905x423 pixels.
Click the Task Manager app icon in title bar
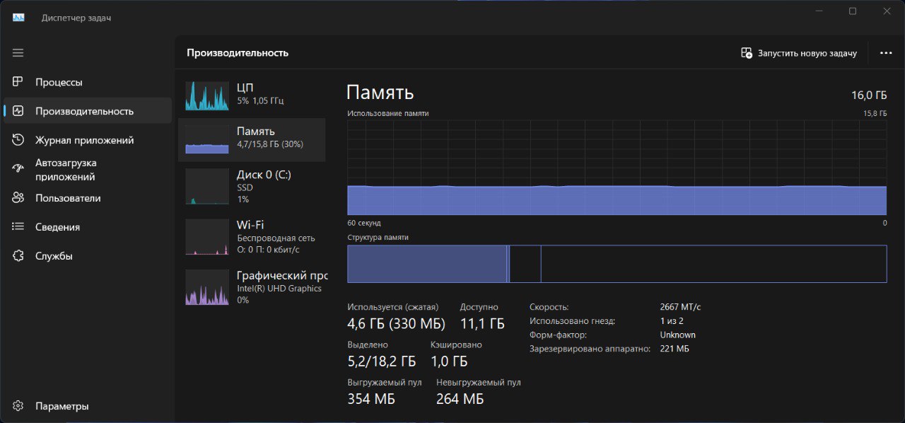[x=18, y=18]
